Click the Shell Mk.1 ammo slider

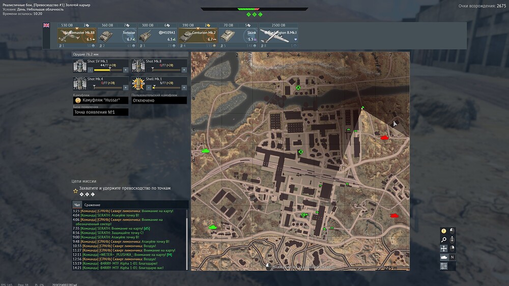pyautogui.click(x=166, y=88)
